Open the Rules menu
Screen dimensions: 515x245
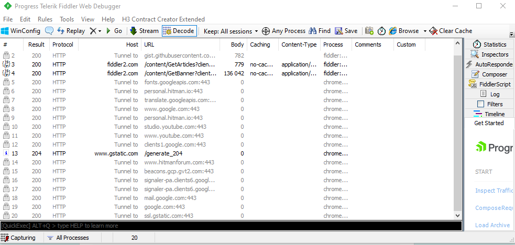[x=45, y=19]
